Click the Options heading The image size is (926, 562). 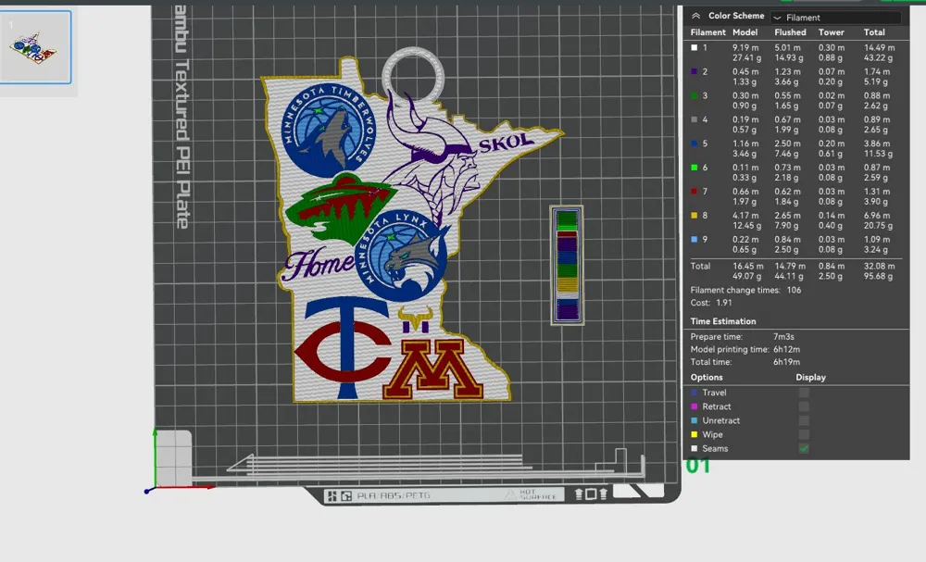(x=707, y=377)
